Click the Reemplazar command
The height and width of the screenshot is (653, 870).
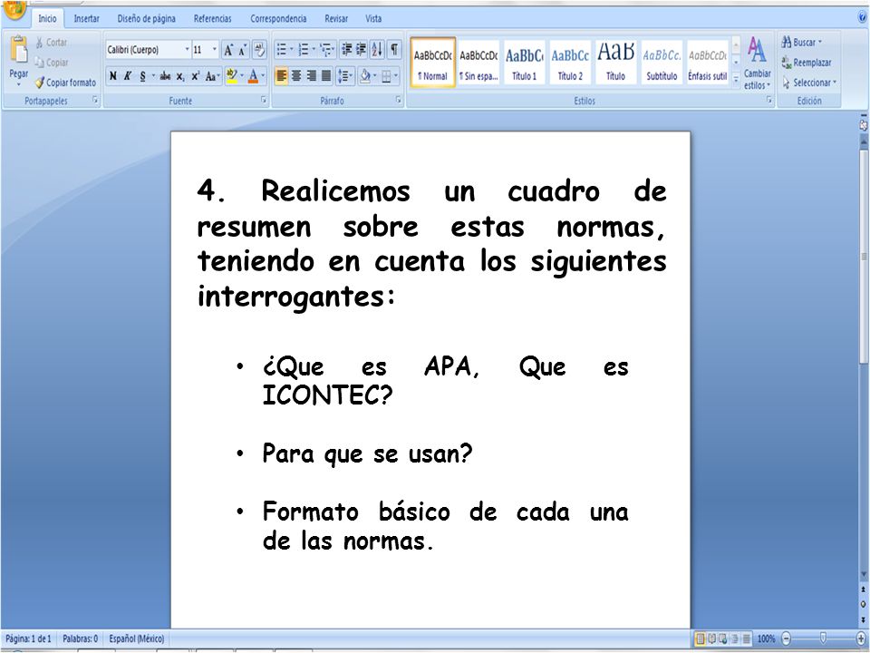point(807,63)
